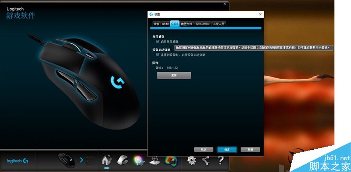
Task: Confirm with the 确定 button
Action: click(x=227, y=150)
